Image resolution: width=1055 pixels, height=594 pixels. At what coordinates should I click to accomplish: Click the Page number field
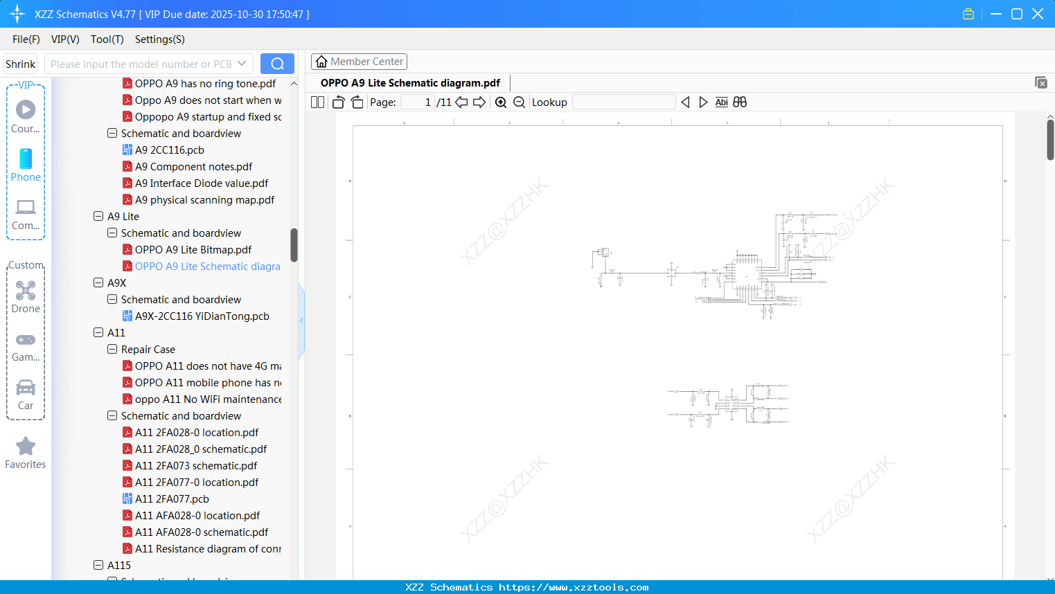pos(418,102)
